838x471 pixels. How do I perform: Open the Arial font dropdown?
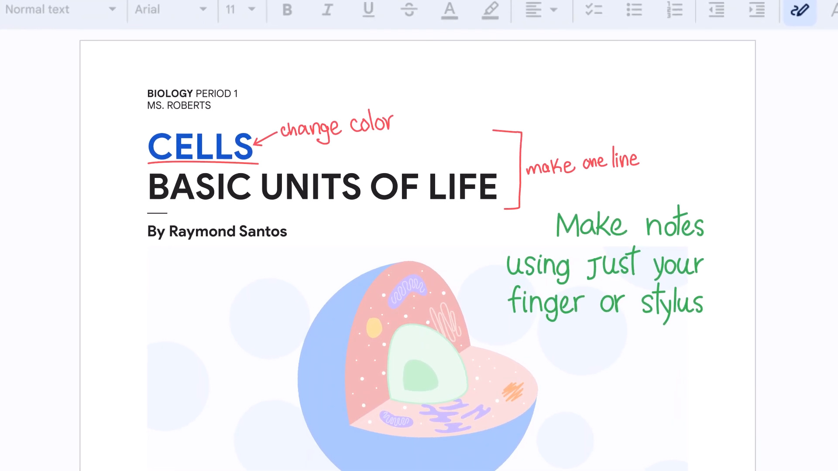point(171,10)
